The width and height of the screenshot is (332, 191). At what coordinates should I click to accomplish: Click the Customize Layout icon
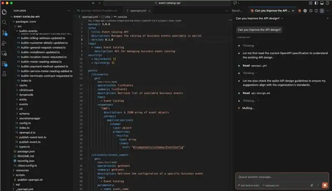(310, 3)
